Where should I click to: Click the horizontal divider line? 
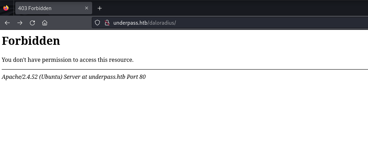184,69
